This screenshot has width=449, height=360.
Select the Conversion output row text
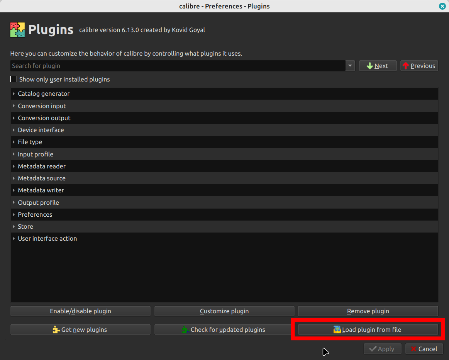[44, 118]
